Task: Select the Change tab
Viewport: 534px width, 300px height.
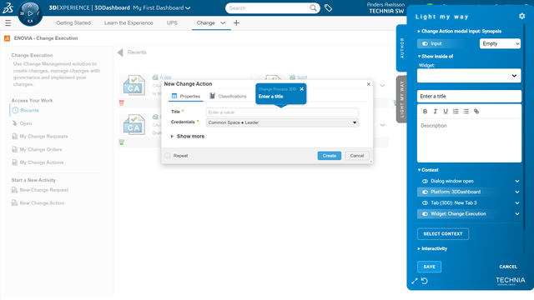Action: (206, 22)
